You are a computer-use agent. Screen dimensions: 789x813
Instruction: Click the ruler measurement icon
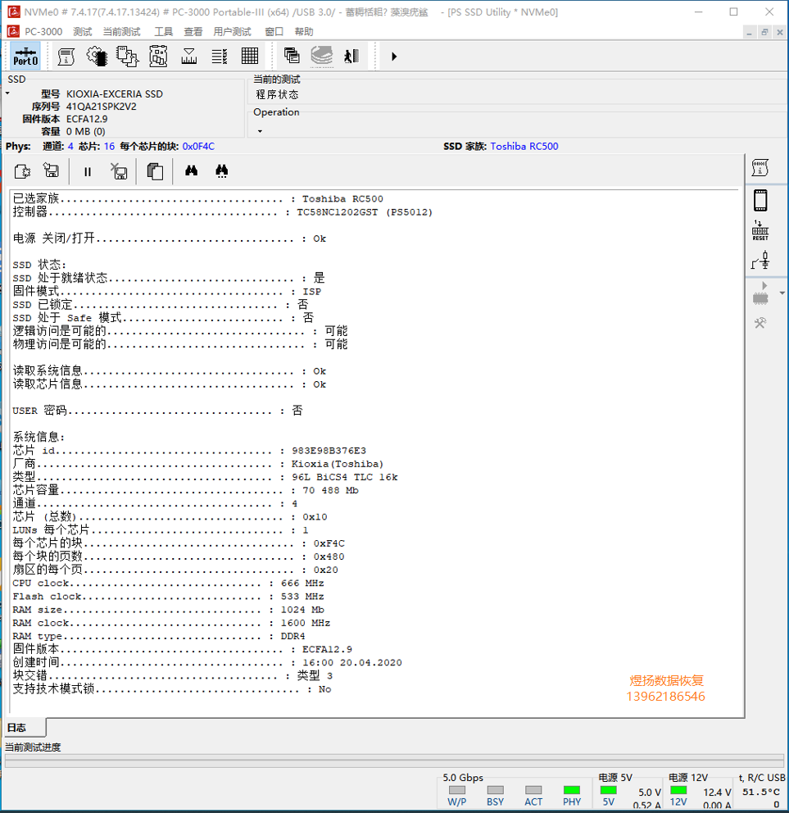188,56
